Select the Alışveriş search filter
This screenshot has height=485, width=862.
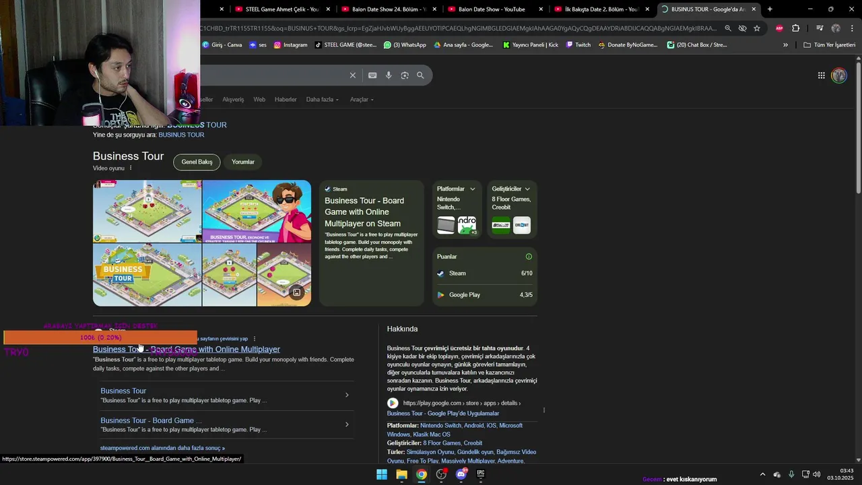click(233, 100)
